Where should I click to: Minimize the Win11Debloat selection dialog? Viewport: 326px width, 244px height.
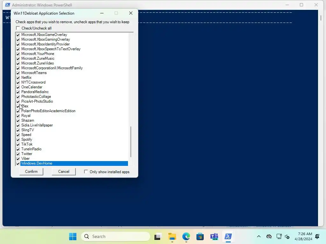(x=102, y=13)
